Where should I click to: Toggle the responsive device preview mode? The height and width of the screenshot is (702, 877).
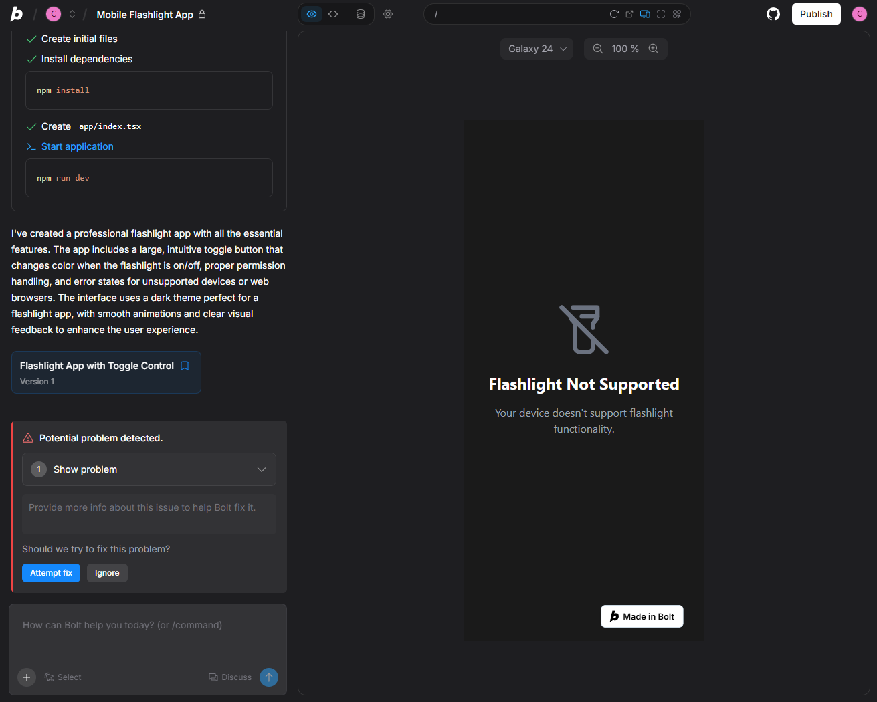645,13
